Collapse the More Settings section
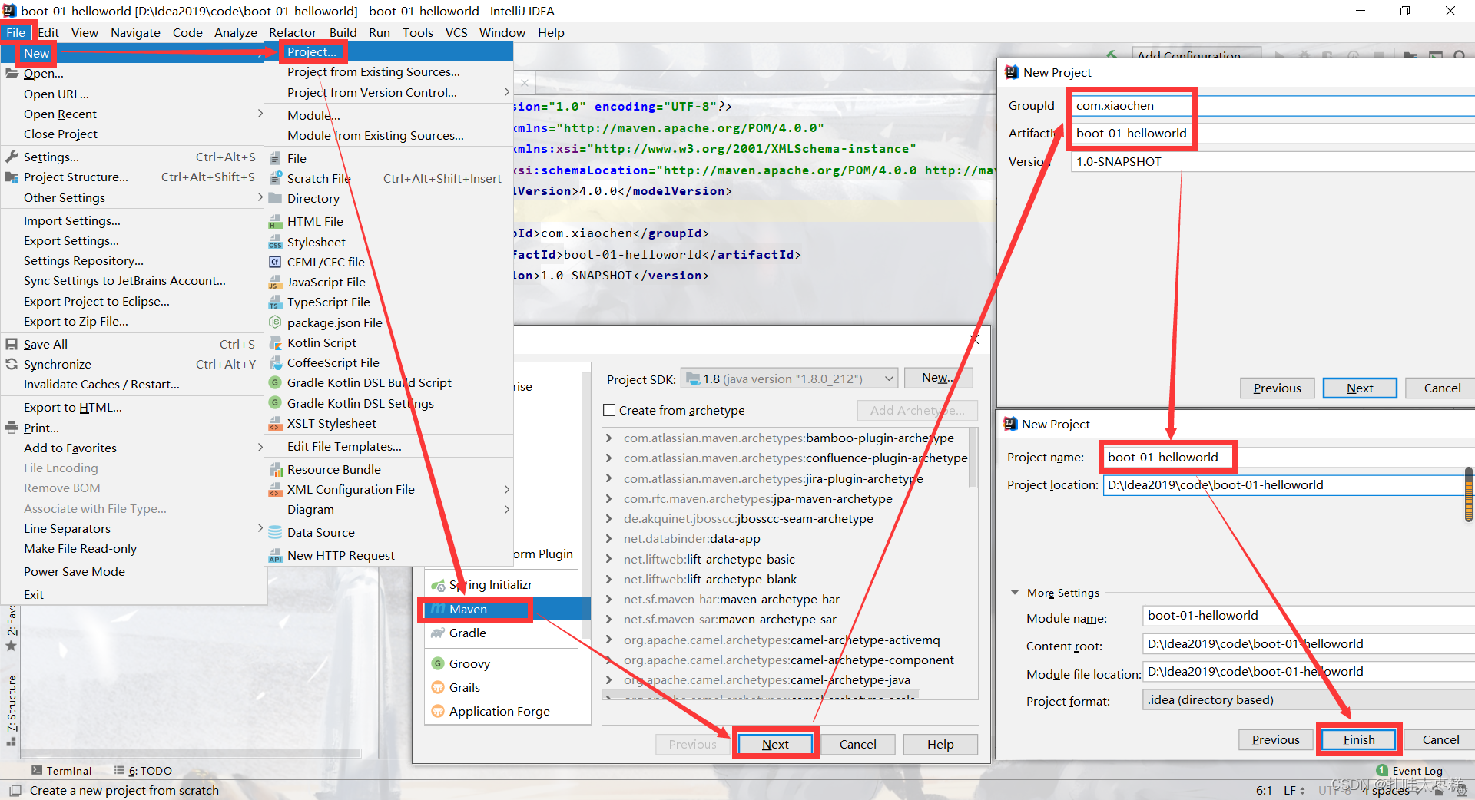The height and width of the screenshot is (800, 1475). [x=1015, y=593]
